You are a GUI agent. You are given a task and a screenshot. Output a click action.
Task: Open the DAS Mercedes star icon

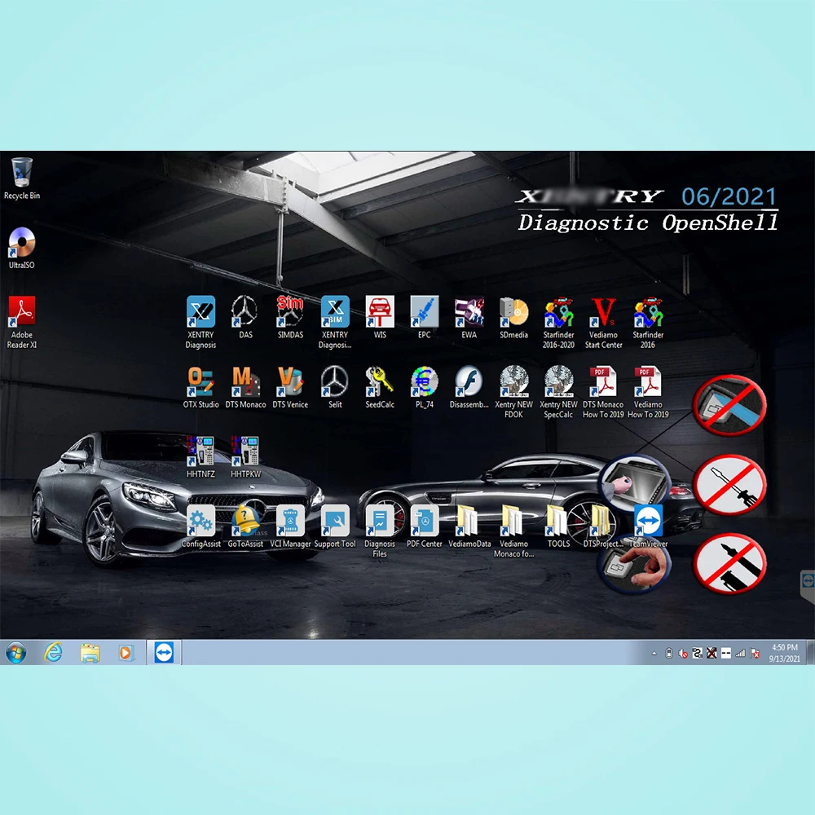[245, 317]
